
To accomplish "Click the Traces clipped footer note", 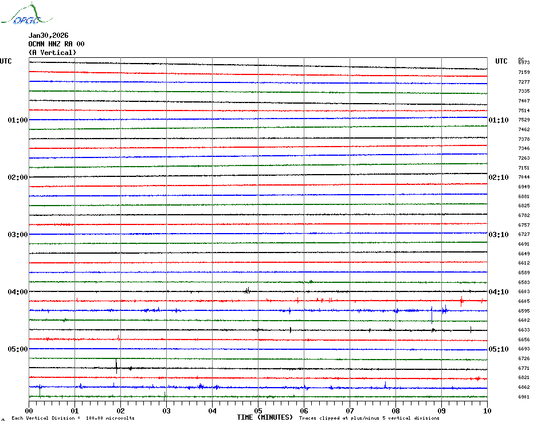I will 369,419.
